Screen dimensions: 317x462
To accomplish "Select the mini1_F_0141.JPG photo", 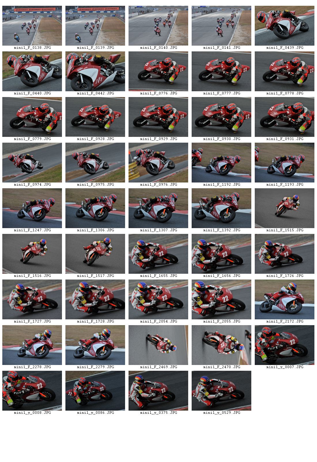I will (221, 26).
